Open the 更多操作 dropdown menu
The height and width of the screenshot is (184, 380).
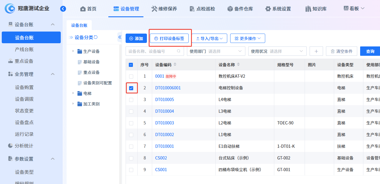(x=247, y=38)
